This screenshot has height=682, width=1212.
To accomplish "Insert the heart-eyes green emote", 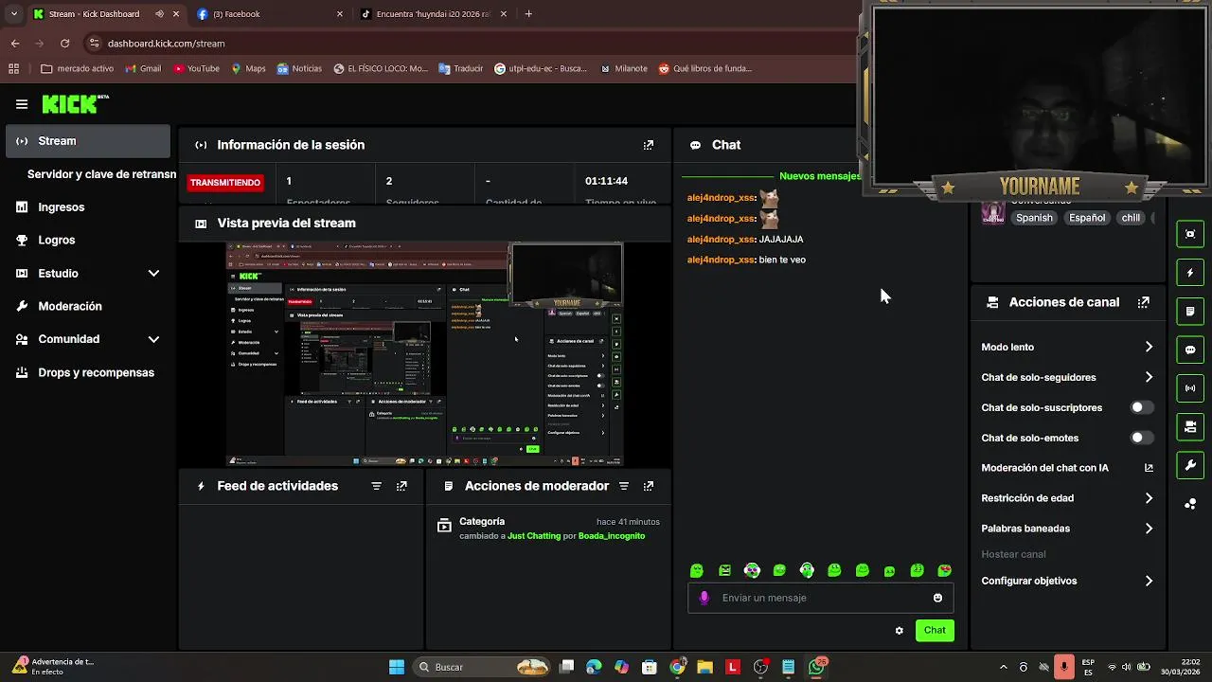I will pos(944,570).
